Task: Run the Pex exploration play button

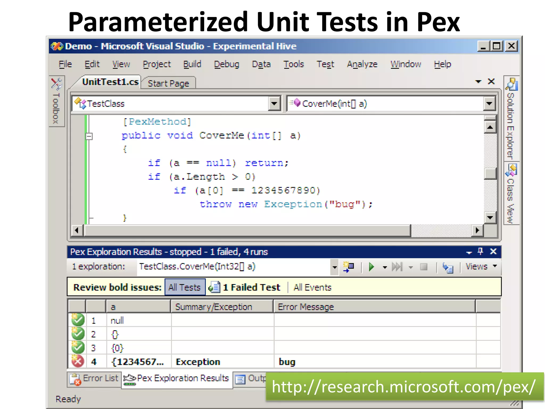Action: coord(371,267)
